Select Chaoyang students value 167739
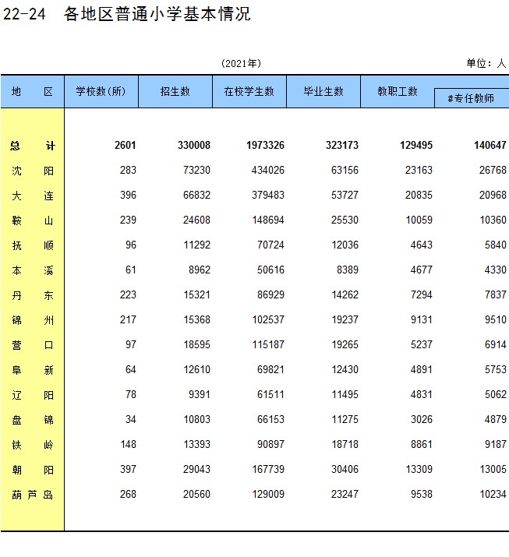This screenshot has height=557, width=509. [x=268, y=469]
